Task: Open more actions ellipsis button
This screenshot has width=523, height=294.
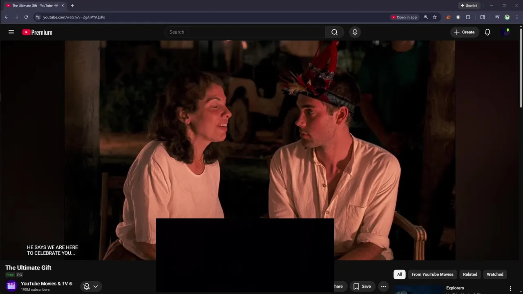Action: (x=383, y=286)
